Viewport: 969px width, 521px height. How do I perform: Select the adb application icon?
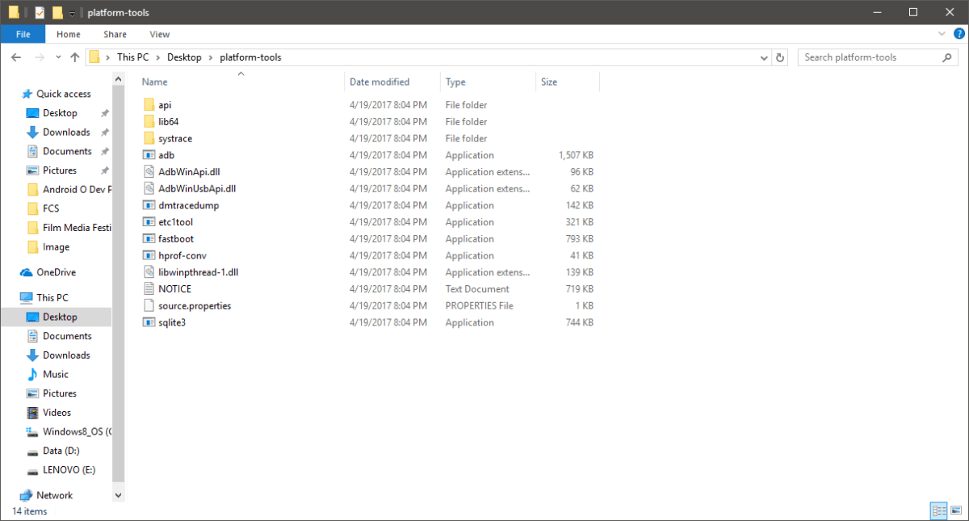click(x=149, y=155)
